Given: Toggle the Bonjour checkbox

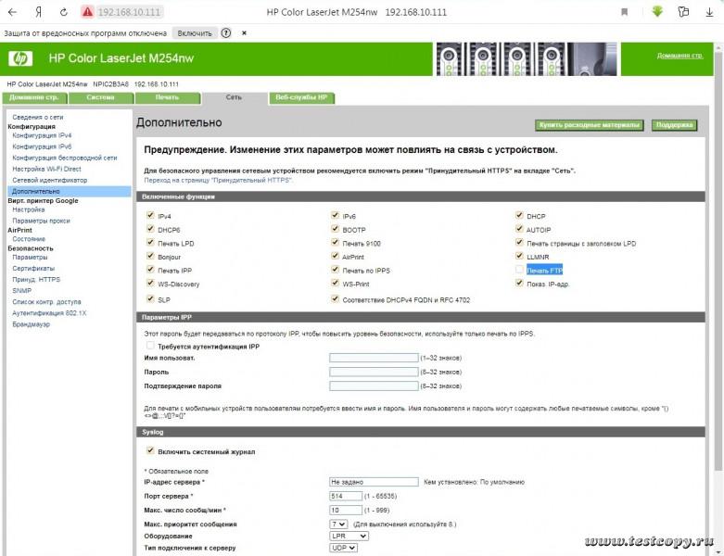Looking at the screenshot, I should (150, 256).
